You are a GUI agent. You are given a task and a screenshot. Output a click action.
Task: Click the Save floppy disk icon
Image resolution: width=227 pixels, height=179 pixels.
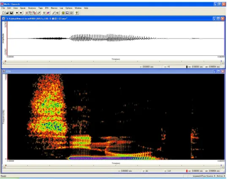11,13
